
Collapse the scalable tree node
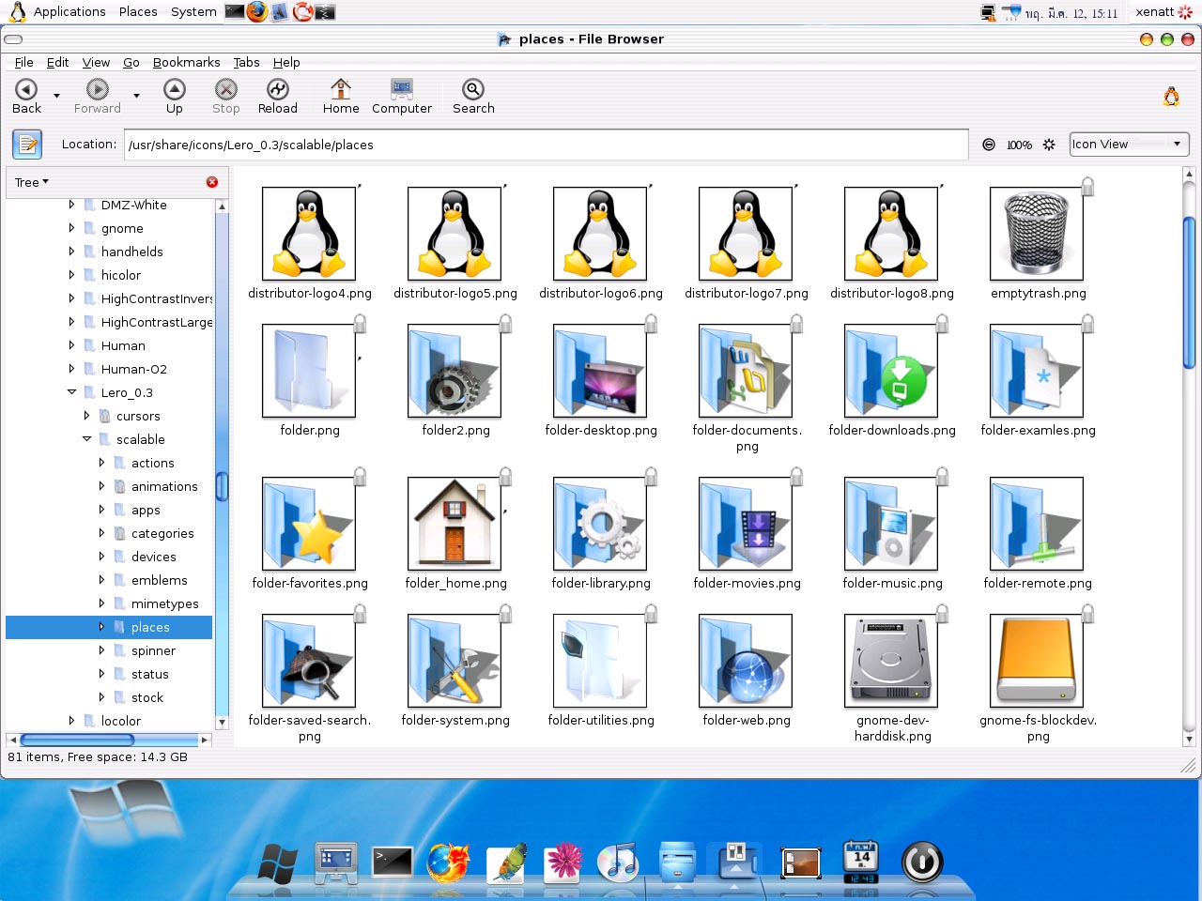tap(86, 439)
